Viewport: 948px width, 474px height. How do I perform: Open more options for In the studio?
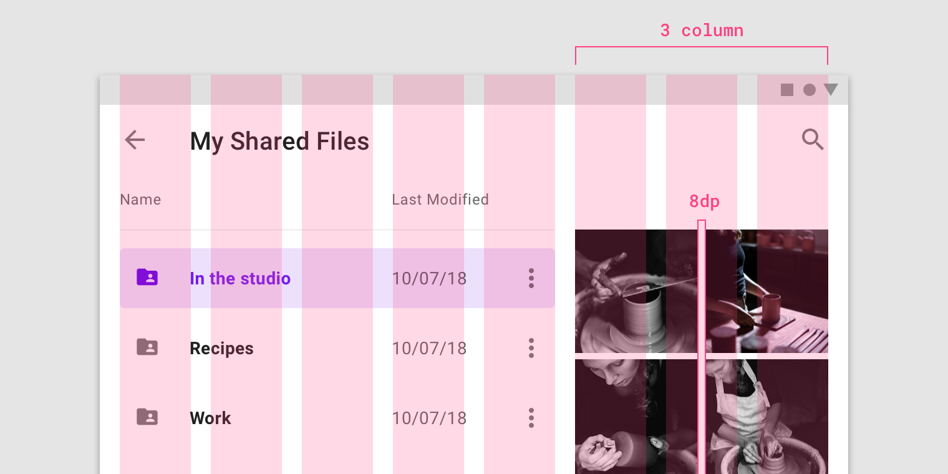click(x=531, y=278)
